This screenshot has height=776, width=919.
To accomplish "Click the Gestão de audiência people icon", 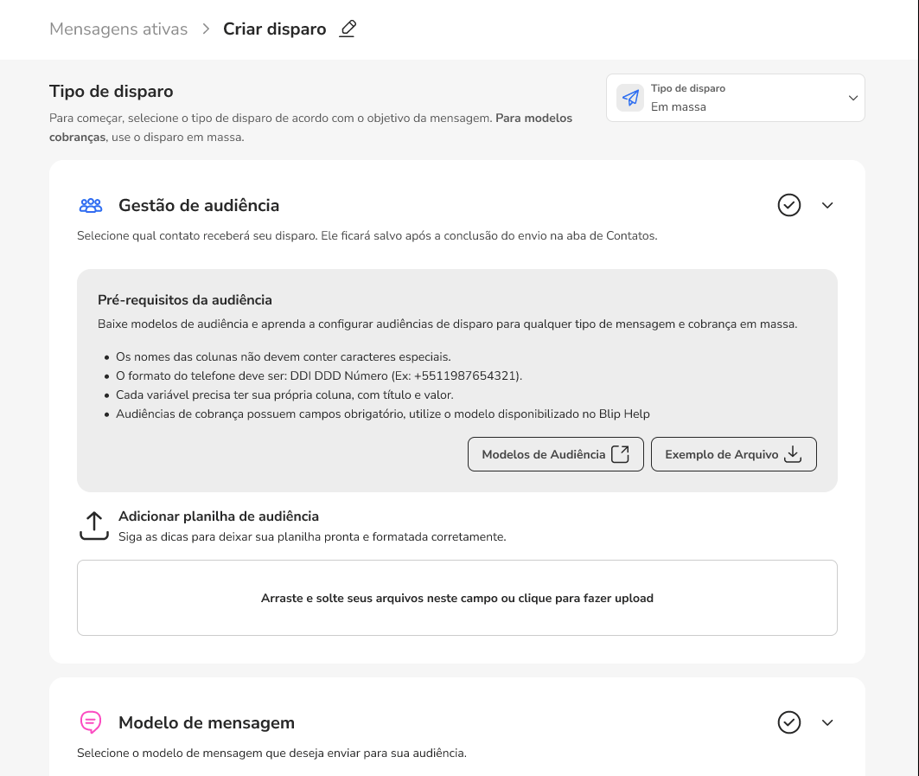I will [x=91, y=206].
